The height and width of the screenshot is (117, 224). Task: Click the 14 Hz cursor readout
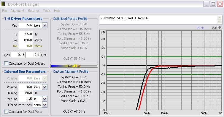click(200, 28)
